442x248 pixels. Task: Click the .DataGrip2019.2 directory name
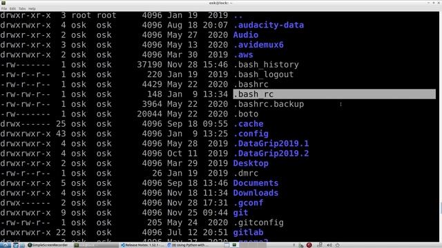tap(271, 154)
